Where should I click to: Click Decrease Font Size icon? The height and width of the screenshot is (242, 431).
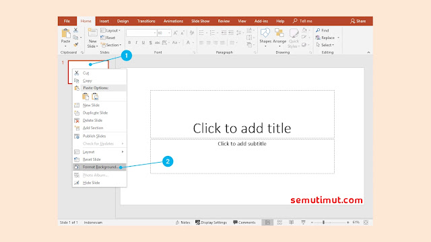point(183,33)
